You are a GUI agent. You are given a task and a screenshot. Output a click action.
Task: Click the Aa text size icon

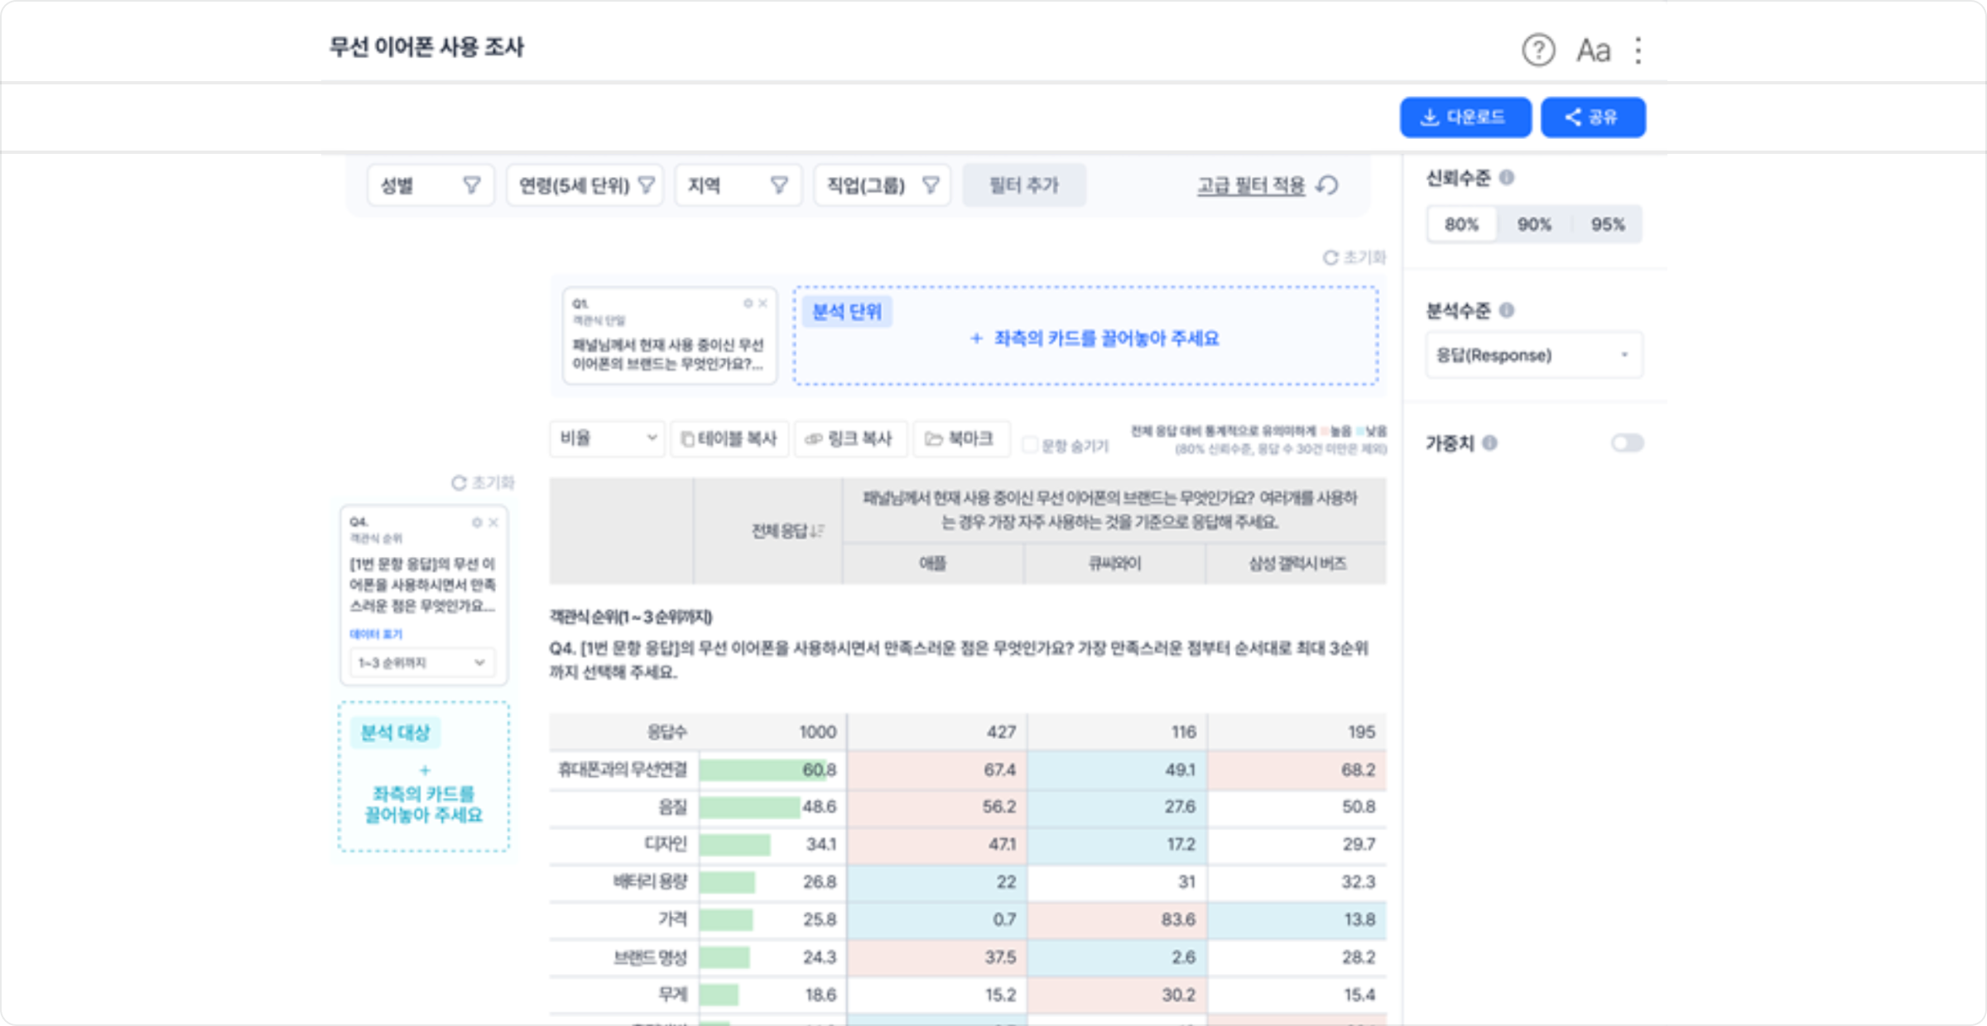[x=1594, y=50]
